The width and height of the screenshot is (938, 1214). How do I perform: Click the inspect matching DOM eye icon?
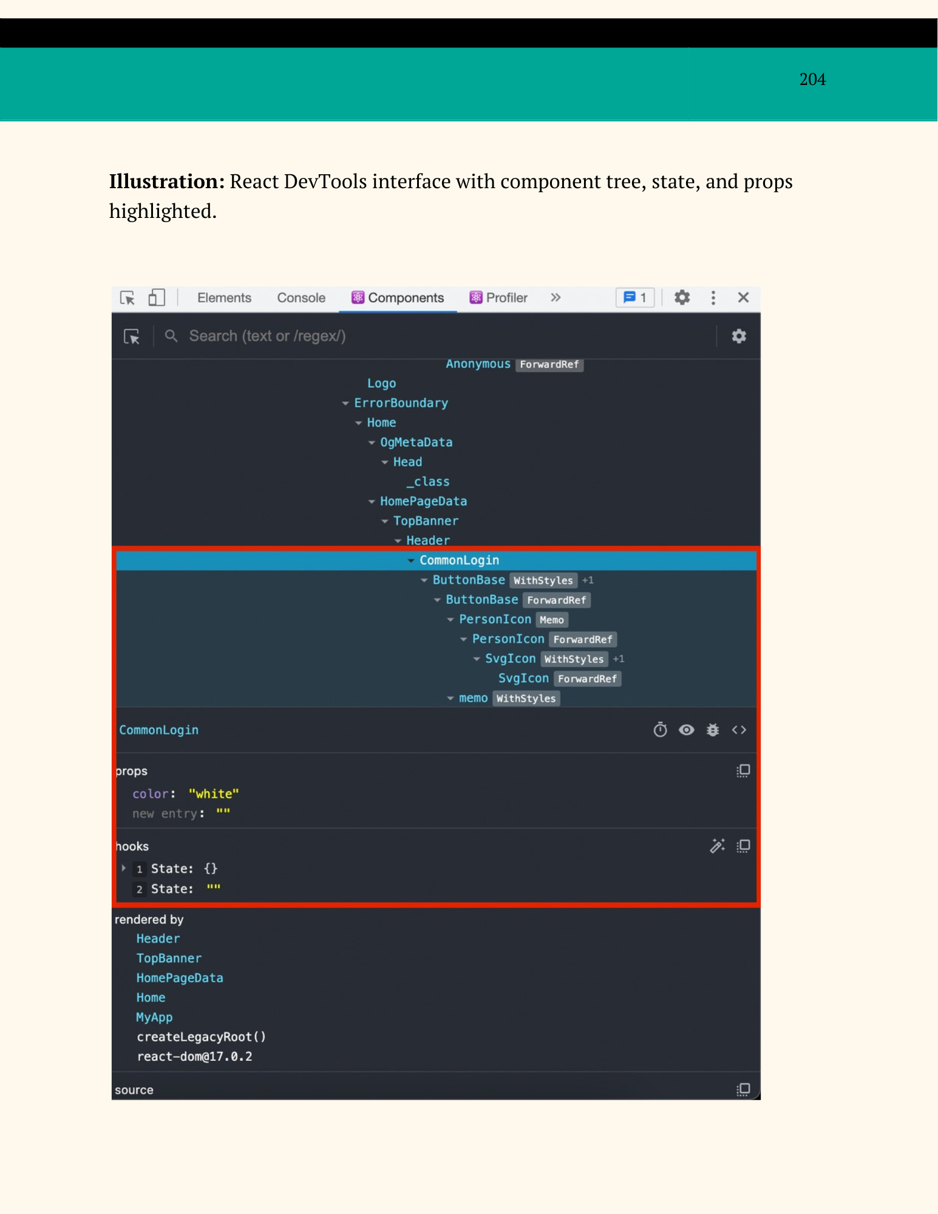[x=686, y=730]
